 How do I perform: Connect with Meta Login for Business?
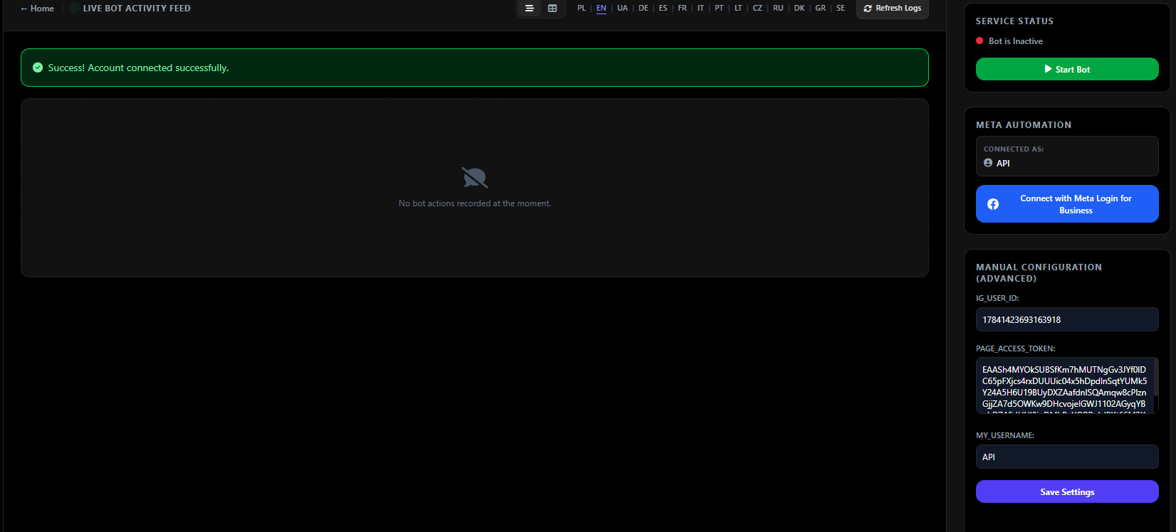pos(1067,204)
